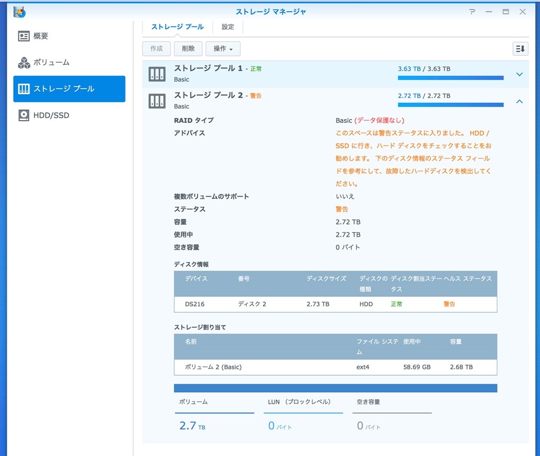
Task: Open the 操作 dropdown menu
Action: click(223, 48)
